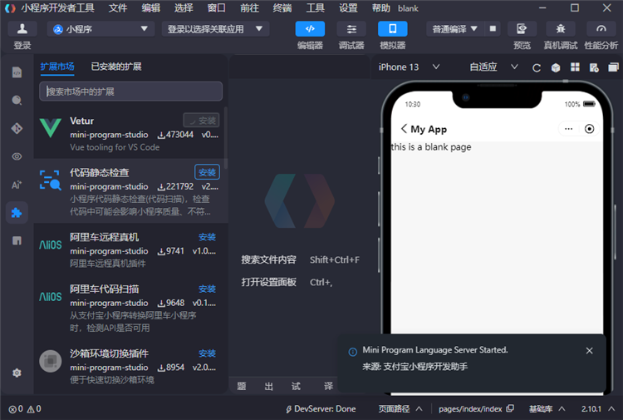Click the real device debug bug icon
This screenshot has width=623, height=420.
(561, 29)
